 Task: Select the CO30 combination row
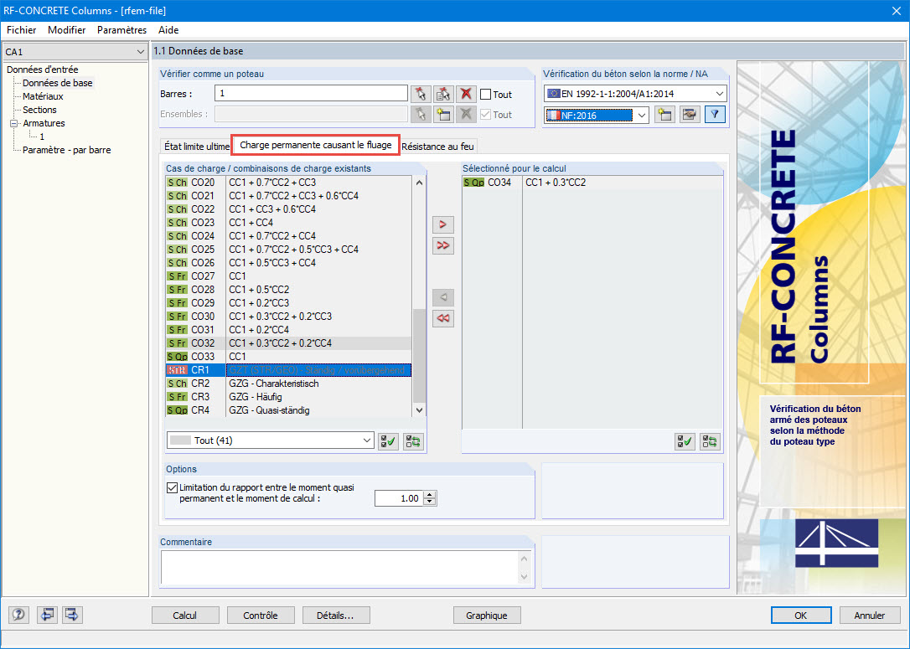pyautogui.click(x=288, y=316)
